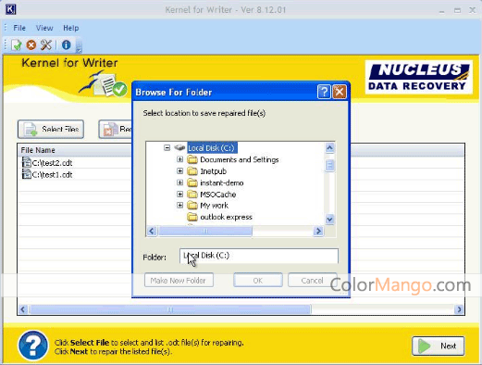Expand the Documents and Settings folder
The width and height of the screenshot is (482, 365).
(x=180, y=159)
